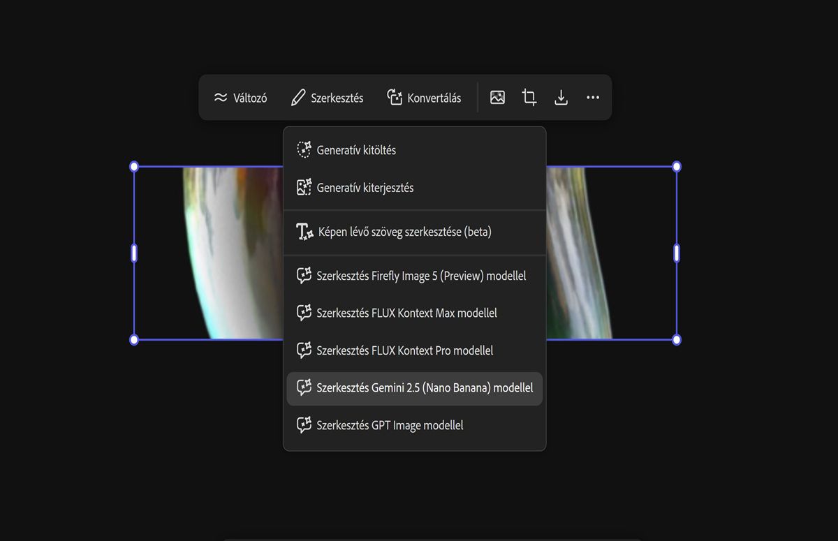Select Szerkesztés Firefly Image 5 (Preview) modellel
The width and height of the screenshot is (838, 541).
[x=415, y=276]
